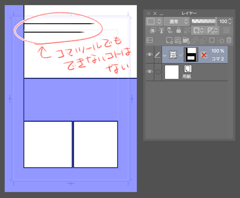This screenshot has height=198, width=240.
Task: Step the opacity value 100 arrows
Action: (x=229, y=21)
